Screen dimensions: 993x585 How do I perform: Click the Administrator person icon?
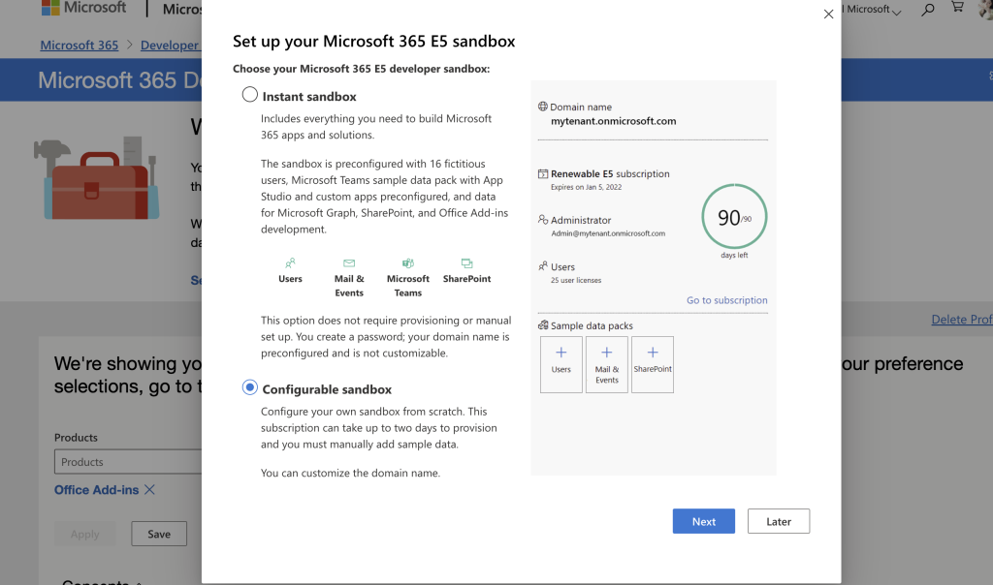(541, 220)
